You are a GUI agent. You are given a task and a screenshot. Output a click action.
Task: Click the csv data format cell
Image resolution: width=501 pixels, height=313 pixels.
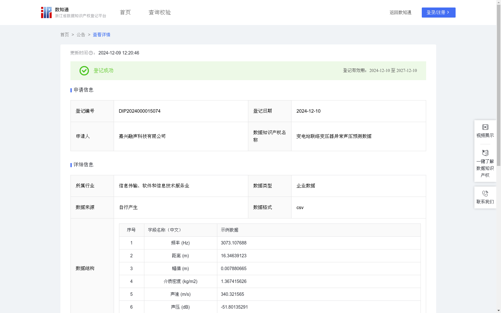click(x=359, y=208)
